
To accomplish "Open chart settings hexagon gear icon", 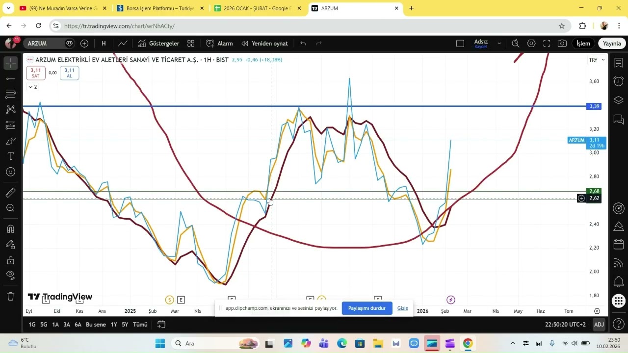I will [531, 43].
